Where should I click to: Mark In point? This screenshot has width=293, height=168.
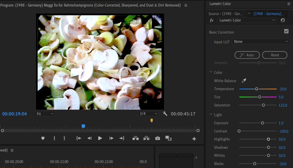coord(54,138)
